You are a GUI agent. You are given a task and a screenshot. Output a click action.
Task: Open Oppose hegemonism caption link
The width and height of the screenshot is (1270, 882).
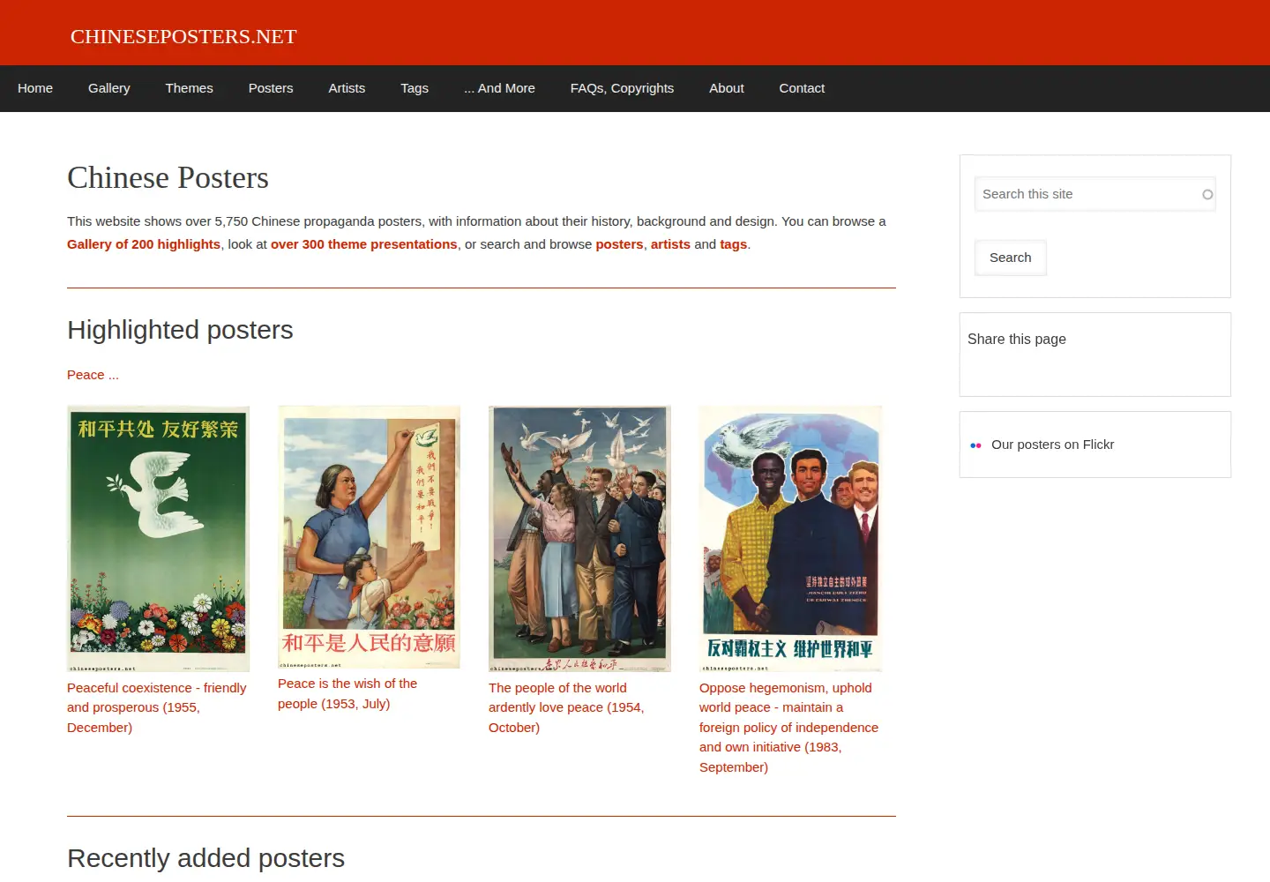click(x=788, y=728)
